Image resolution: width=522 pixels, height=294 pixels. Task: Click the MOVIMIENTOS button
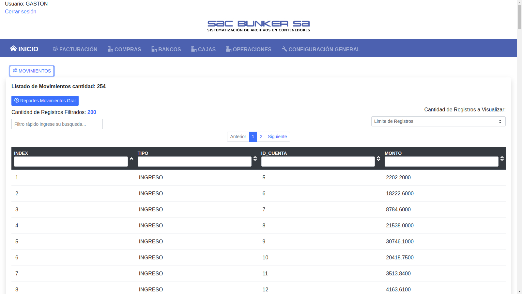(32, 71)
